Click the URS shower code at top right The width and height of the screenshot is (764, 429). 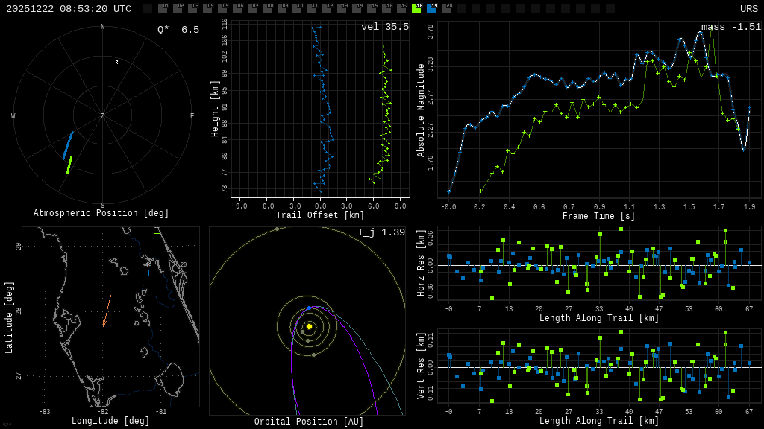pyautogui.click(x=748, y=9)
